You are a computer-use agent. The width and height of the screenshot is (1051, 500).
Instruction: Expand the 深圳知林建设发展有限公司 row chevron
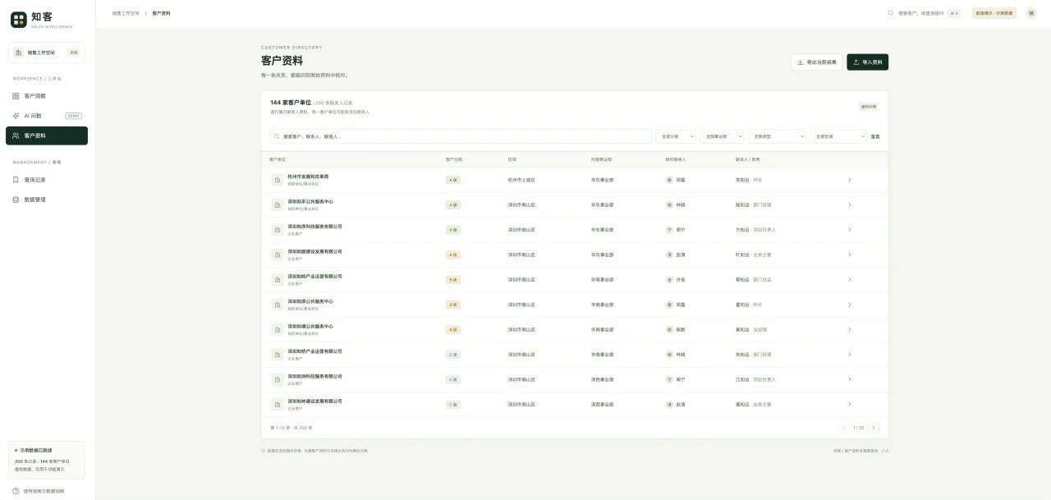849,405
